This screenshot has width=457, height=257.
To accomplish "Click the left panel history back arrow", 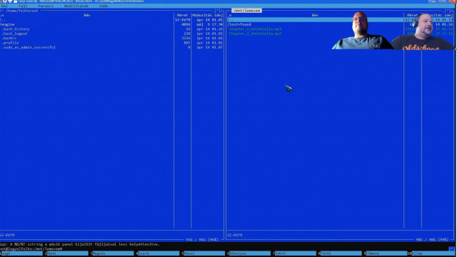I will [1, 11].
